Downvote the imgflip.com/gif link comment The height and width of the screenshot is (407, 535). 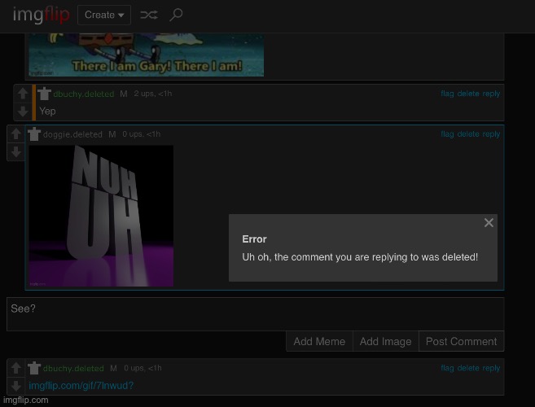click(16, 386)
